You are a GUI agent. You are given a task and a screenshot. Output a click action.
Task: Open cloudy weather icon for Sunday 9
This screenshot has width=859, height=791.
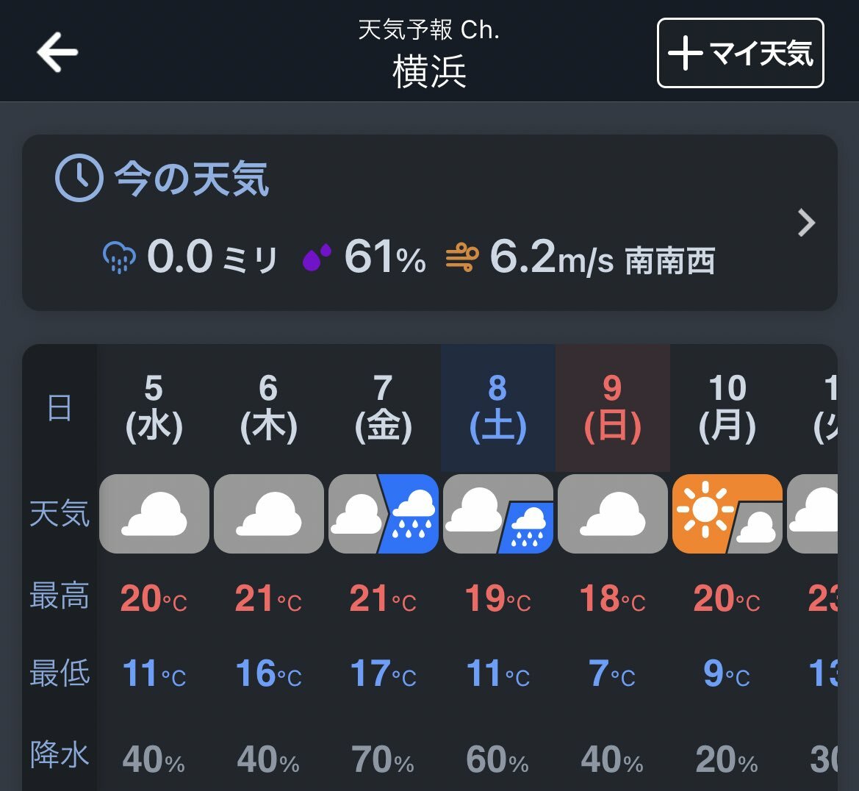pyautogui.click(x=613, y=514)
